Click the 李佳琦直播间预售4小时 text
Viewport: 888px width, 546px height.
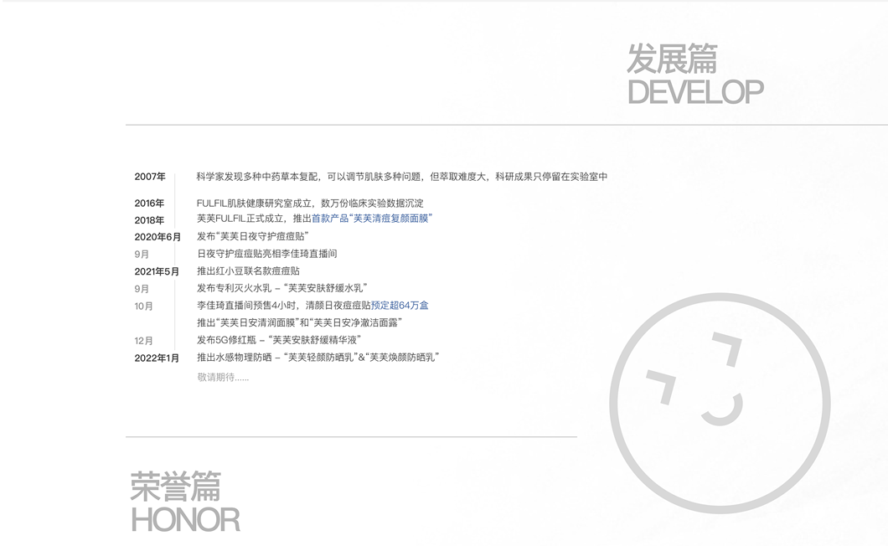click(x=249, y=306)
